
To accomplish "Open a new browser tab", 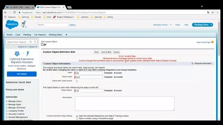I will (x=69, y=7).
